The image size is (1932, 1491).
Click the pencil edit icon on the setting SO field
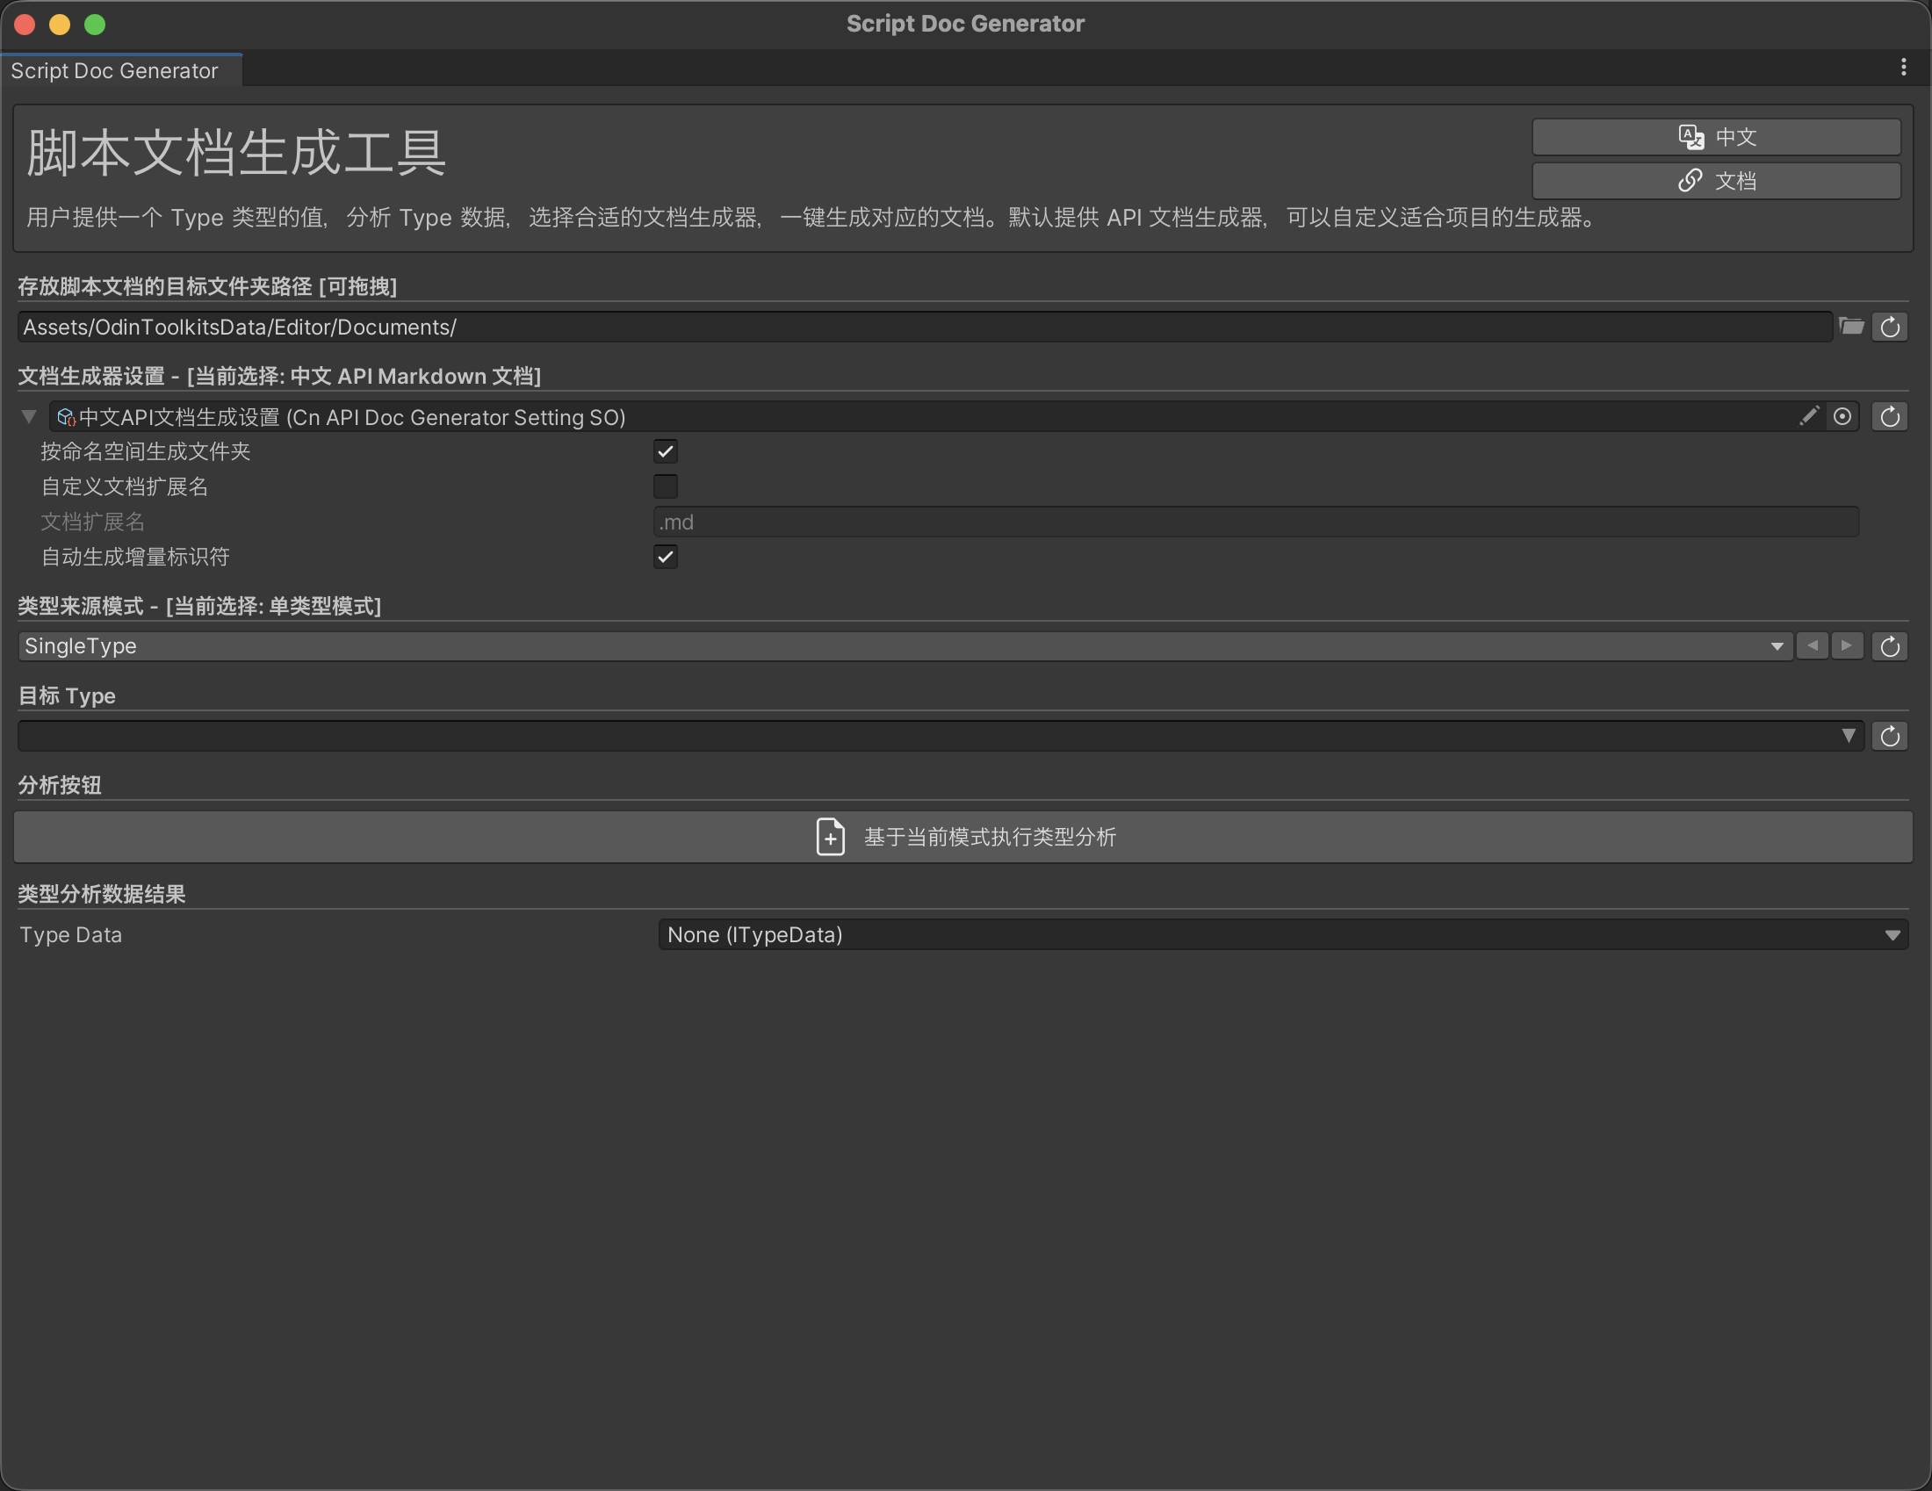1810,415
